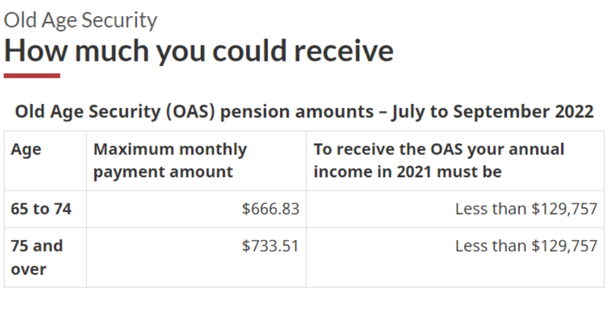Select the '75 and over' row label

click(37, 257)
